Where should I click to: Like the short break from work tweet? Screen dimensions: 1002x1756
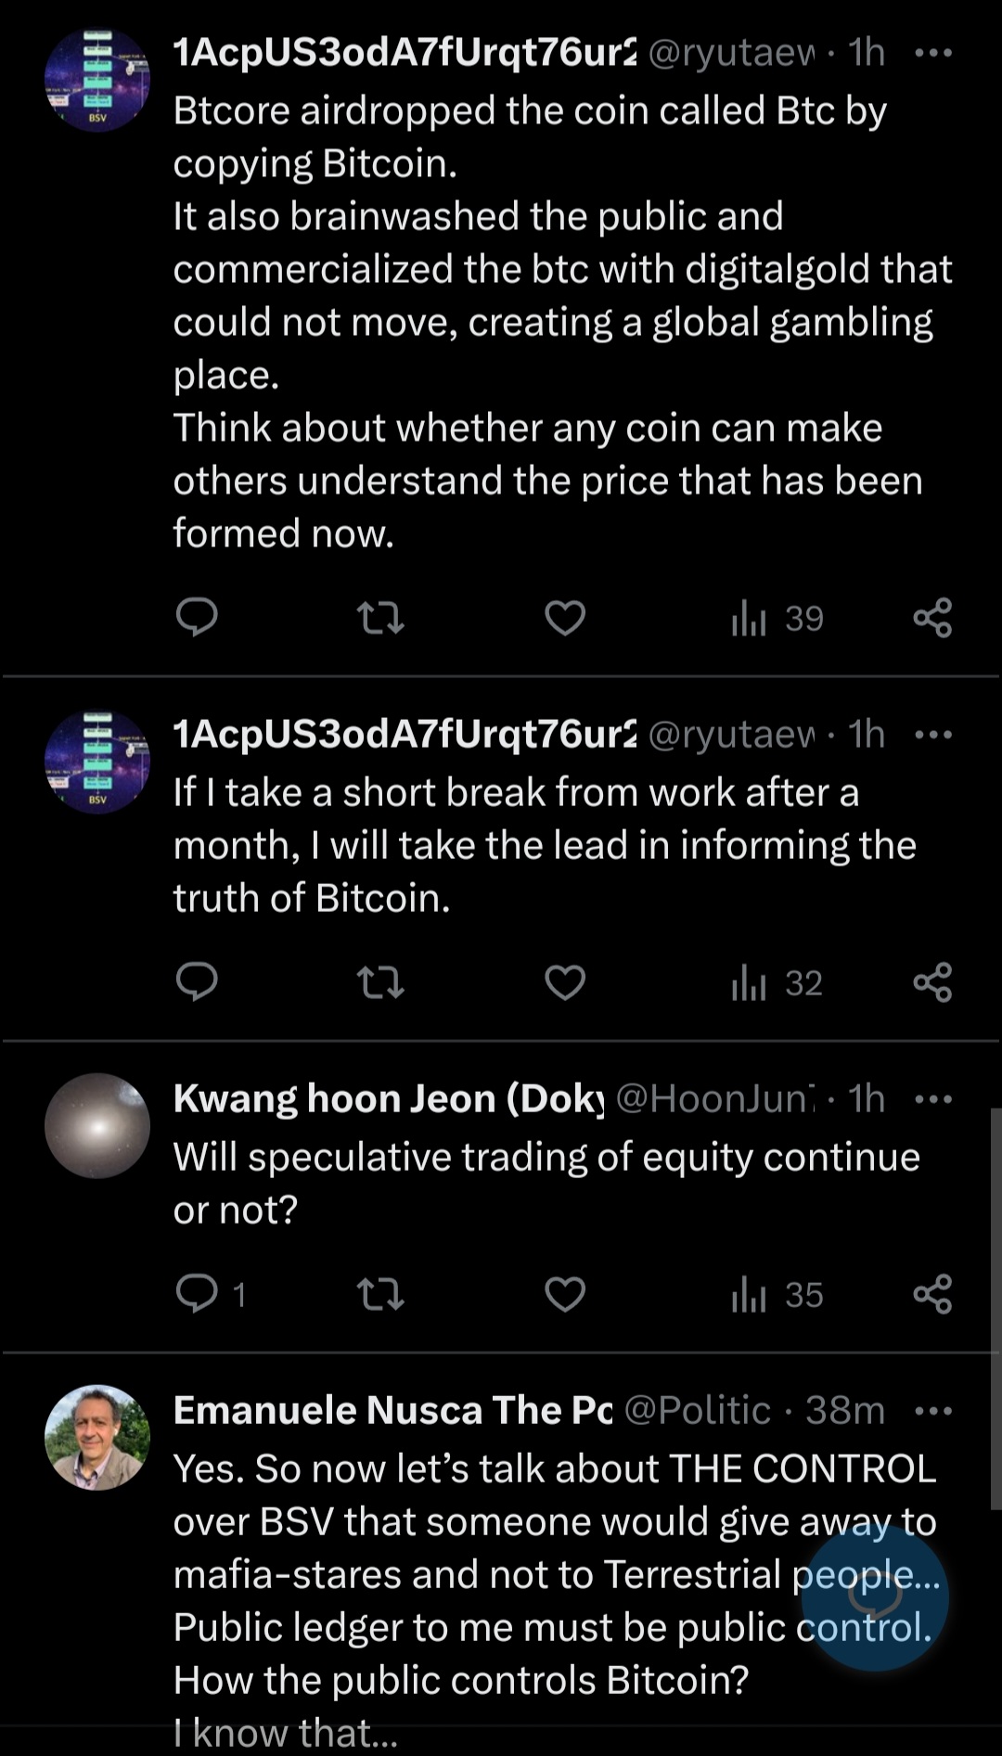[x=565, y=982]
